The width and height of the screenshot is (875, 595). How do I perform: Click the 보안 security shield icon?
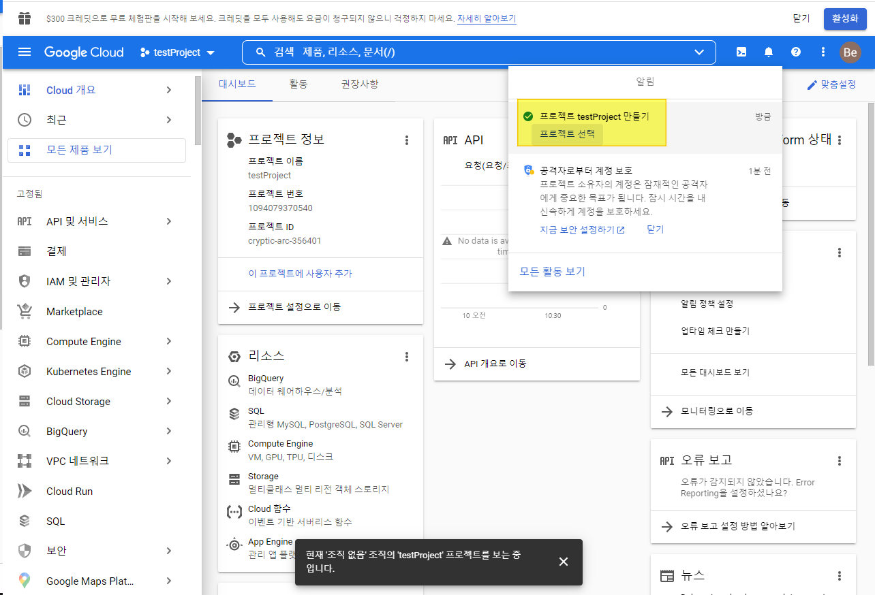pos(25,551)
